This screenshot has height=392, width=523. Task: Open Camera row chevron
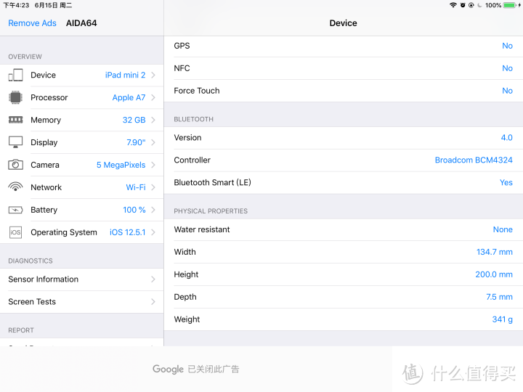point(153,165)
